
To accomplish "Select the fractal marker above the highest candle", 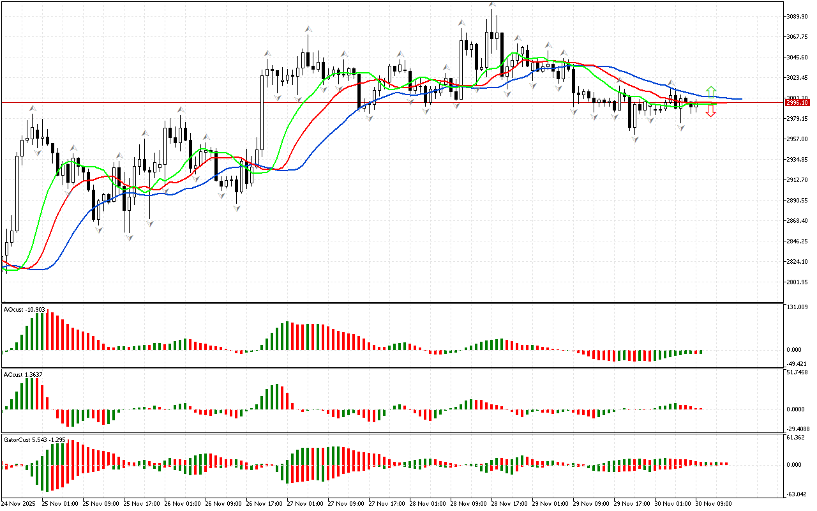I will pyautogui.click(x=492, y=4).
